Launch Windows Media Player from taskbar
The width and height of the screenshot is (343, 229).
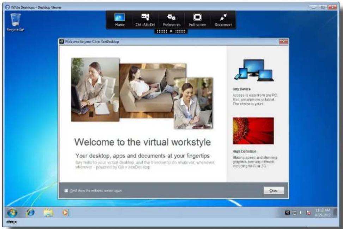(65, 212)
